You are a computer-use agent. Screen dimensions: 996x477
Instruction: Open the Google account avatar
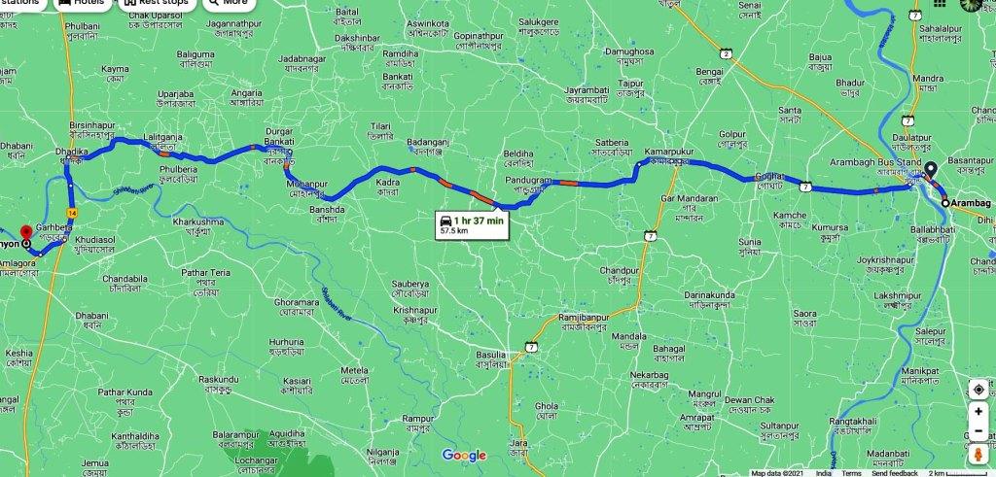point(971,3)
